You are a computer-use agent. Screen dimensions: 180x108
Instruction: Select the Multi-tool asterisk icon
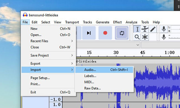click(145, 37)
